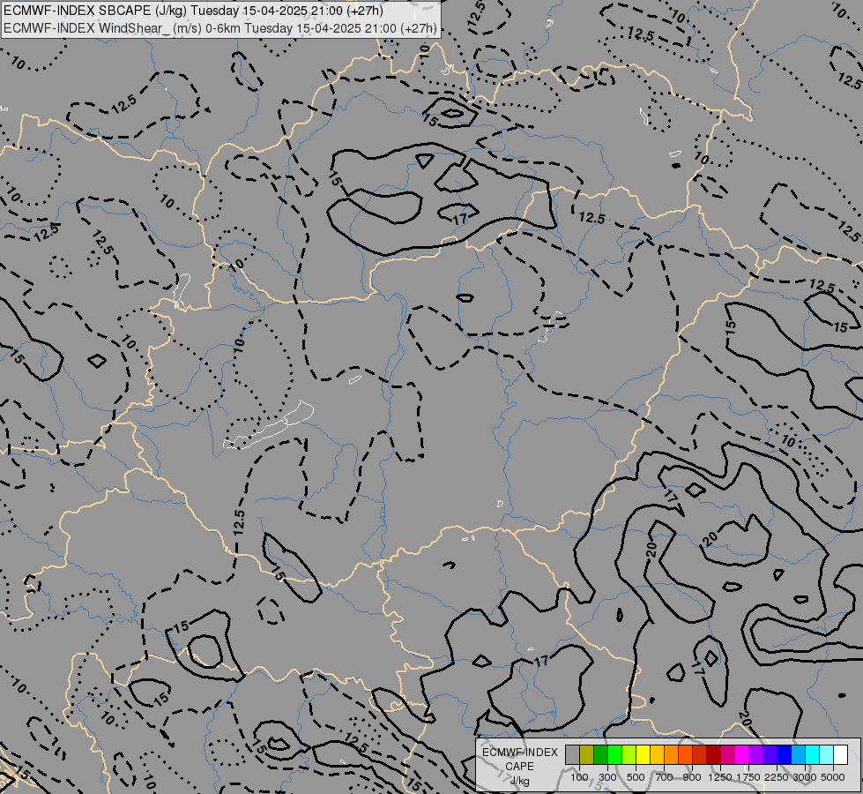Pick the cyan legend swatch

[813, 754]
